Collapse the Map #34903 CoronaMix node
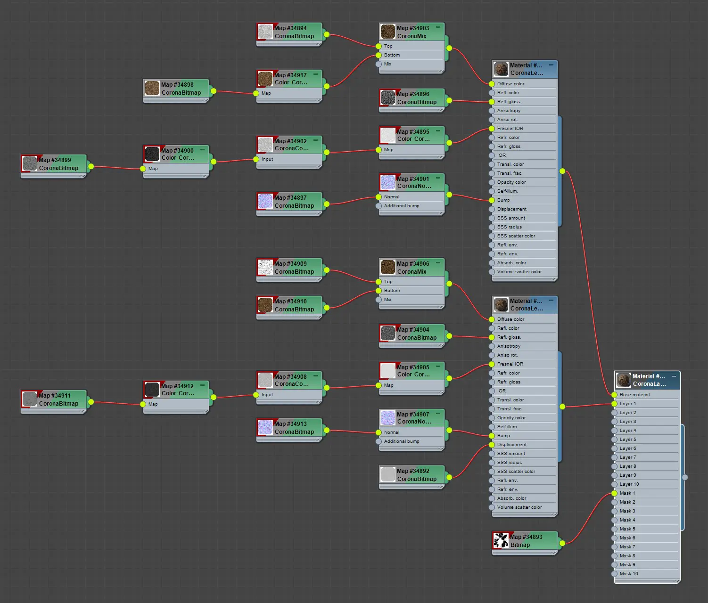The width and height of the screenshot is (708, 603). pyautogui.click(x=438, y=27)
